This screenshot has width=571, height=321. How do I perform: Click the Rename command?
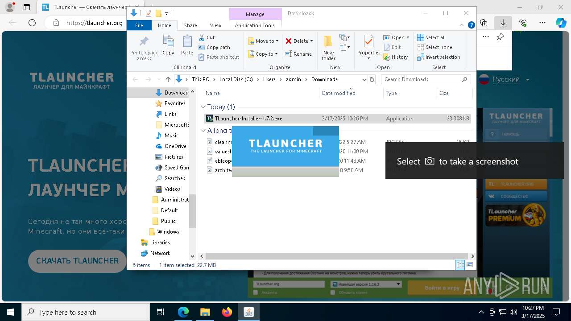(298, 54)
